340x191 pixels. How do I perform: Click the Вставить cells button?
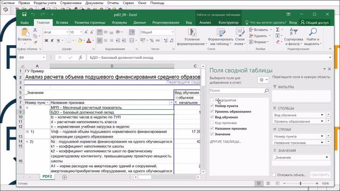tap(259, 30)
